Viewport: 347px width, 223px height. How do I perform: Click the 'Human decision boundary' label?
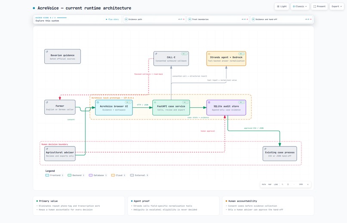[x=55, y=144]
